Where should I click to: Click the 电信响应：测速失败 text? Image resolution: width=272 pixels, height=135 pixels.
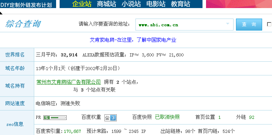pyautogui.click(x=58, y=103)
